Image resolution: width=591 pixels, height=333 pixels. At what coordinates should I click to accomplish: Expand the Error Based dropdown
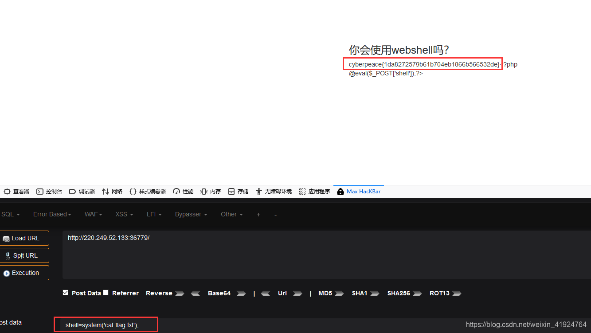(52, 214)
